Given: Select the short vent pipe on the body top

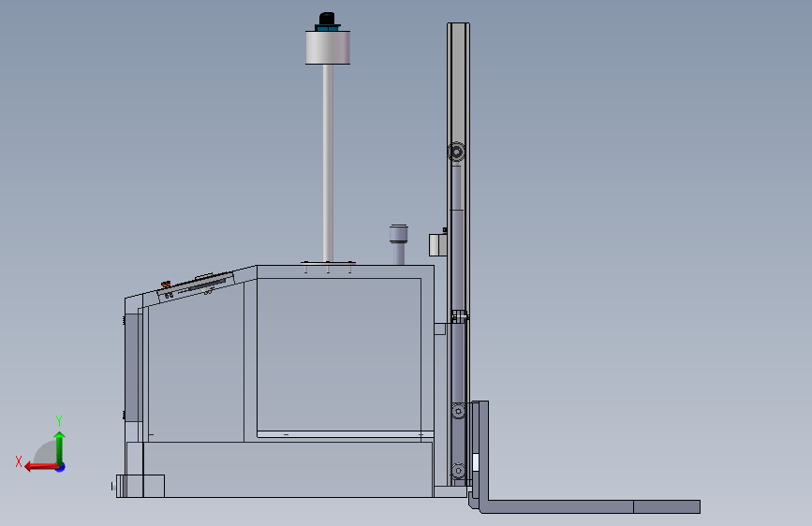Looking at the screenshot, I should pyautogui.click(x=398, y=244).
